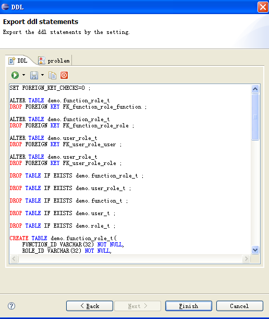Image resolution: width=269 pixels, height=319 pixels.
Task: Cancel the DDL export dialog
Action: pos(239,306)
